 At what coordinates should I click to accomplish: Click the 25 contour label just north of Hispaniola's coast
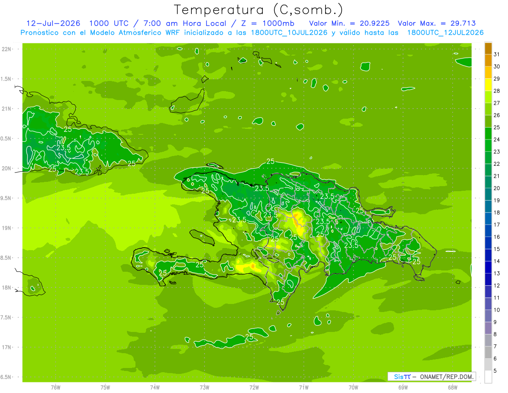coord(270,161)
